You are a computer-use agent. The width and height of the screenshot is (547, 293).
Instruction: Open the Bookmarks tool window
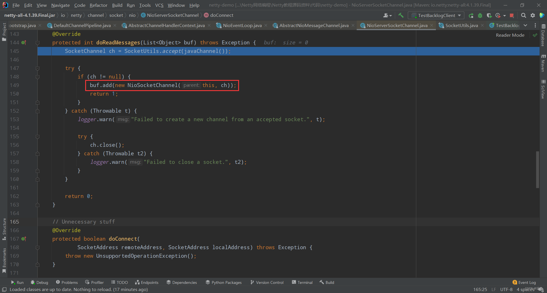(4, 260)
